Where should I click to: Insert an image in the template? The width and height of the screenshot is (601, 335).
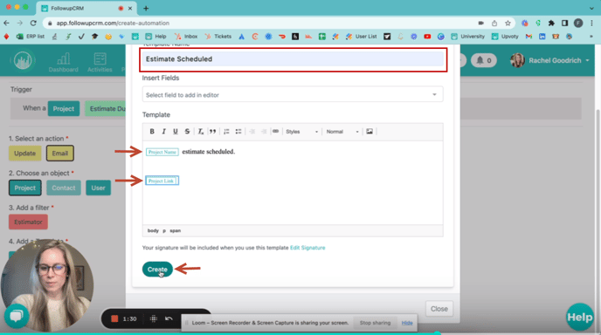pos(370,132)
